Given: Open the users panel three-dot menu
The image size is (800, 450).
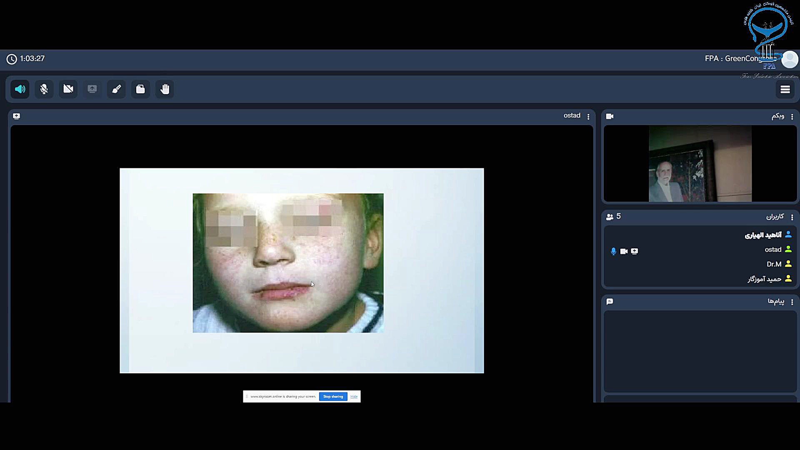Looking at the screenshot, I should 792,217.
